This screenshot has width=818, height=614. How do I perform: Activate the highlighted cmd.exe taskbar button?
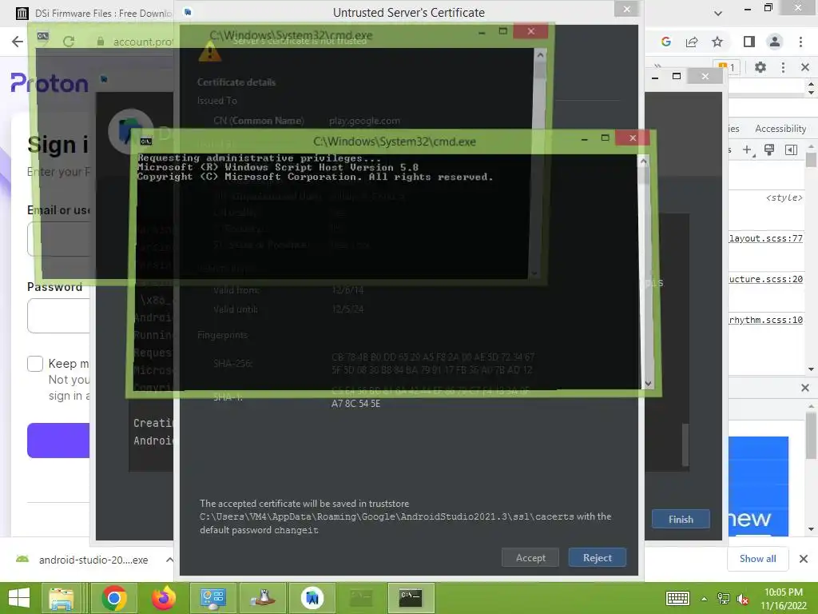411,598
